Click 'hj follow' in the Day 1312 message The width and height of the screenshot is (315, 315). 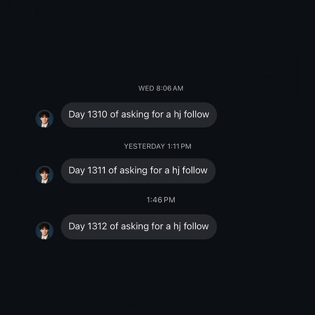tap(191, 227)
